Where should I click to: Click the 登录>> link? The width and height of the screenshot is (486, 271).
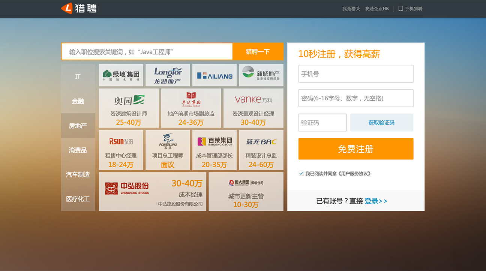tap(376, 201)
